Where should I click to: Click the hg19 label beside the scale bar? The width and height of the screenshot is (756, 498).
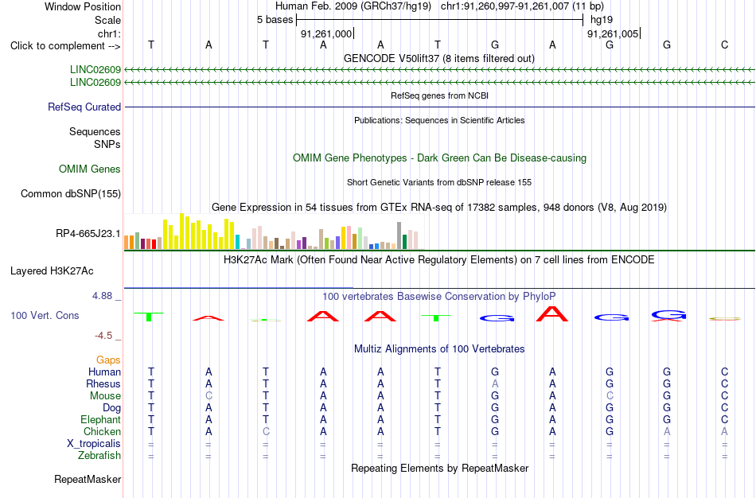coord(602,20)
